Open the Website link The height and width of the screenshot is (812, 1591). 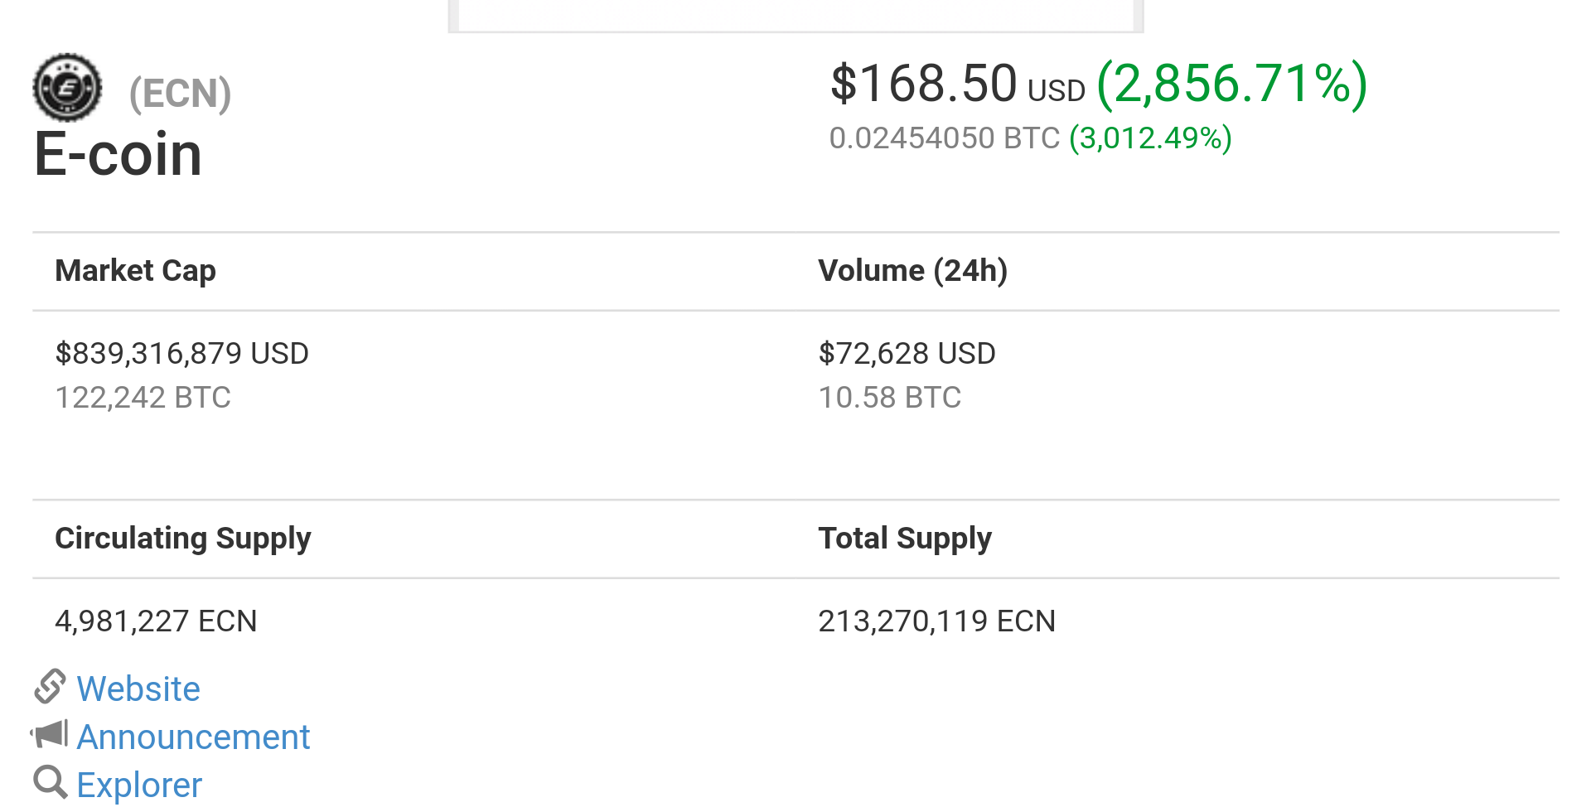coord(138,689)
